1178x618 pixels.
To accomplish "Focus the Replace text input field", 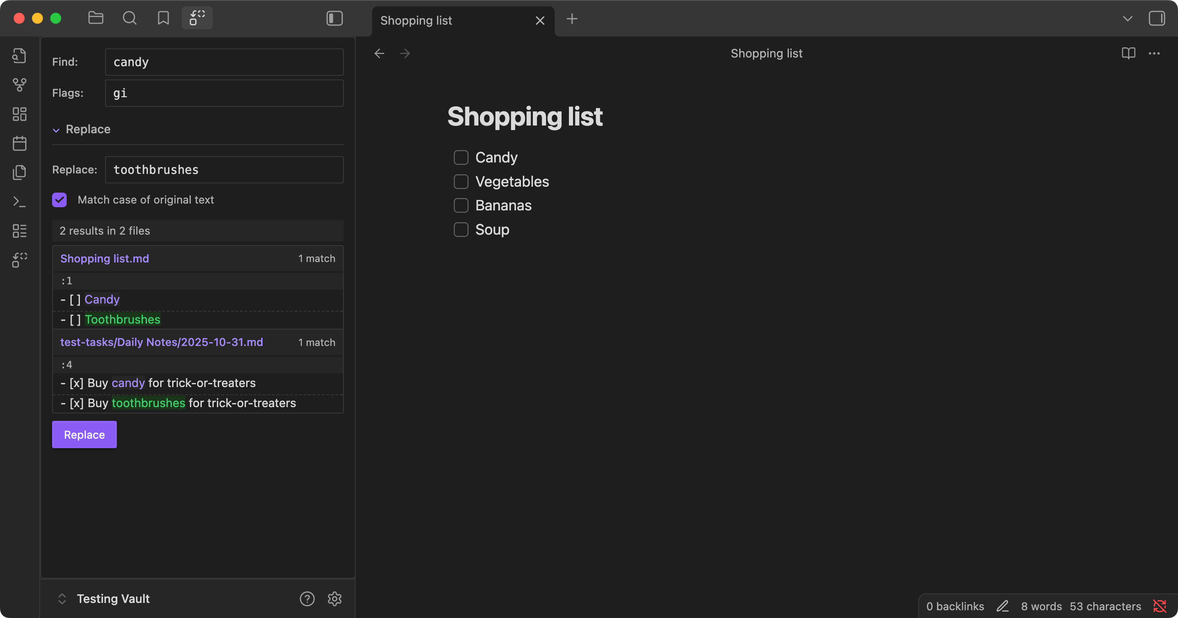I will 224,170.
